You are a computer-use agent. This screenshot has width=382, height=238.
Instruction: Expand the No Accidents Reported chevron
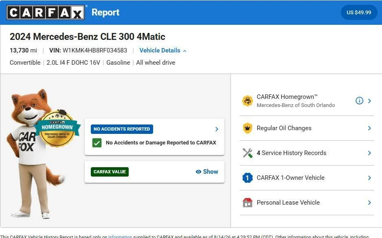point(217,129)
